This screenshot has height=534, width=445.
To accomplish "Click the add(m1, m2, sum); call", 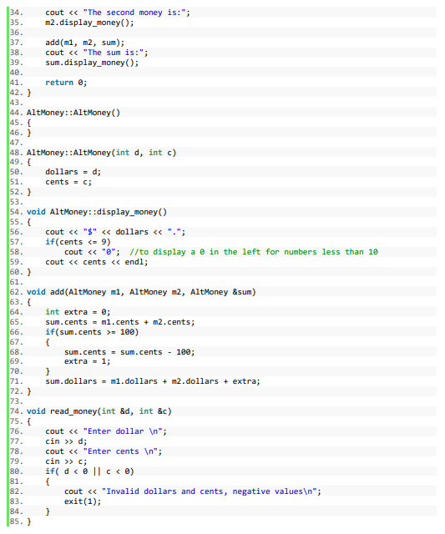I will pos(85,43).
